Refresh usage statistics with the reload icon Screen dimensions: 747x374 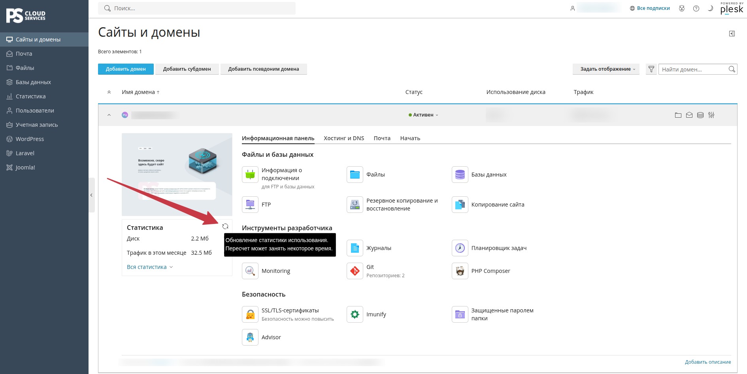click(x=225, y=226)
